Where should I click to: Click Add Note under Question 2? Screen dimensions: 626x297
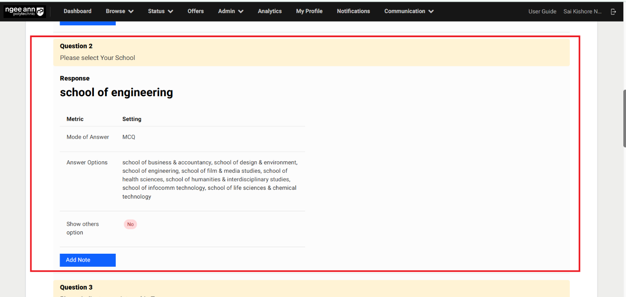coord(88,260)
